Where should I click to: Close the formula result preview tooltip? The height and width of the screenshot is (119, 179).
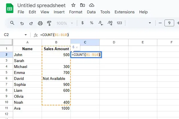tap(77, 47)
